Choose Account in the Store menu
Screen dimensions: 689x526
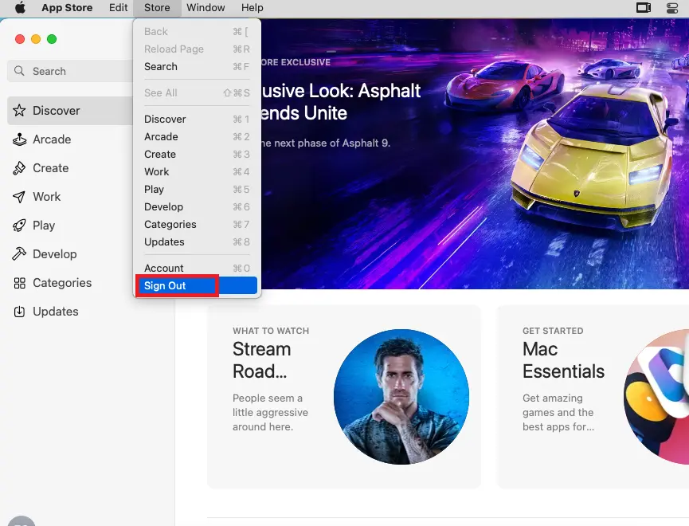tap(197, 268)
